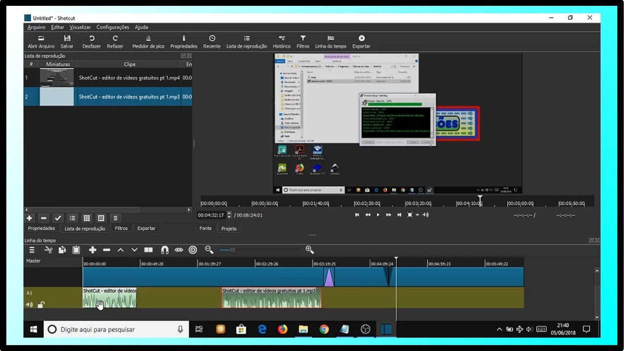Remove playlist item with minus button
This screenshot has width=624, height=351.
43,218
